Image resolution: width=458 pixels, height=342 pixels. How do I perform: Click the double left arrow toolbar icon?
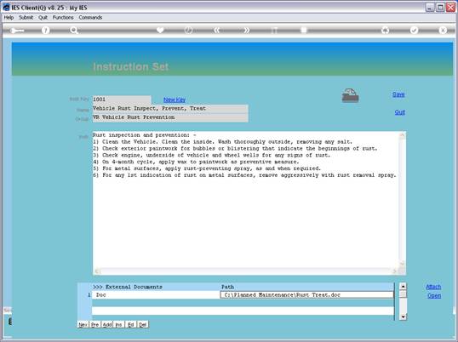tap(216, 30)
